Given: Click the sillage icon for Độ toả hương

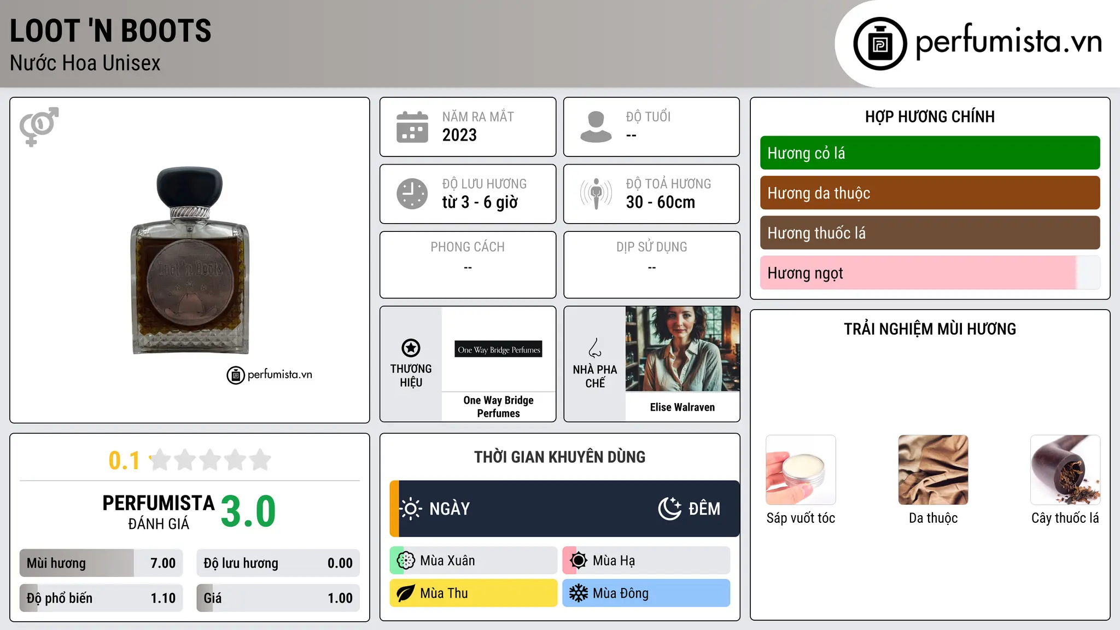Looking at the screenshot, I should click(596, 194).
